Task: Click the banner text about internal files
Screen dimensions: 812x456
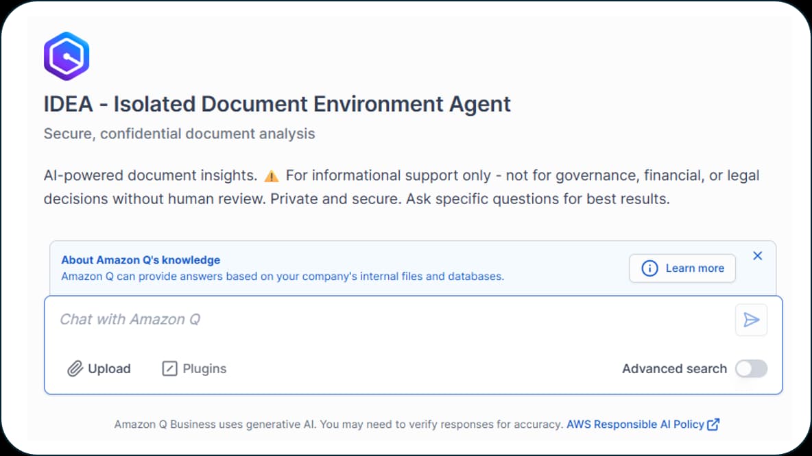Action: tap(282, 277)
